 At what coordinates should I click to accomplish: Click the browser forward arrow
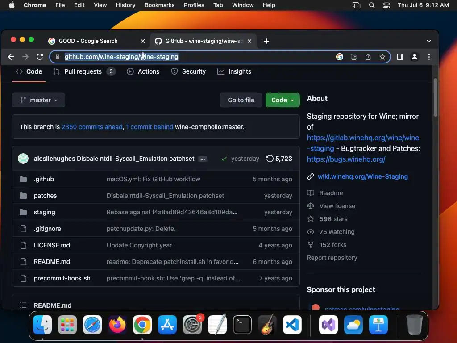tap(25, 57)
